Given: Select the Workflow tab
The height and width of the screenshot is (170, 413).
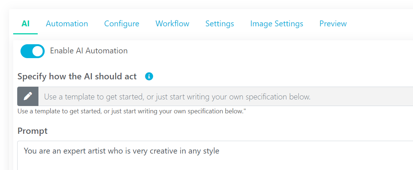Looking at the screenshot, I should pyautogui.click(x=172, y=24).
